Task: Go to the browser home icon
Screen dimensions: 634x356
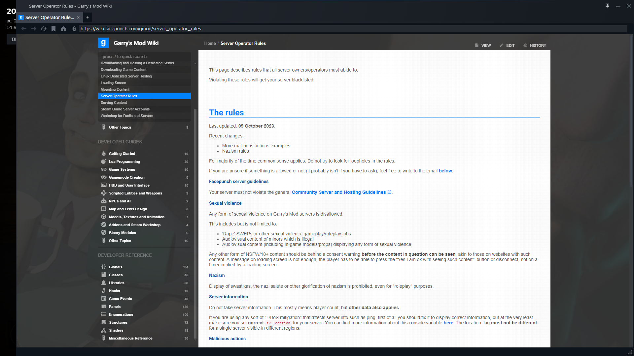Action: (63, 29)
